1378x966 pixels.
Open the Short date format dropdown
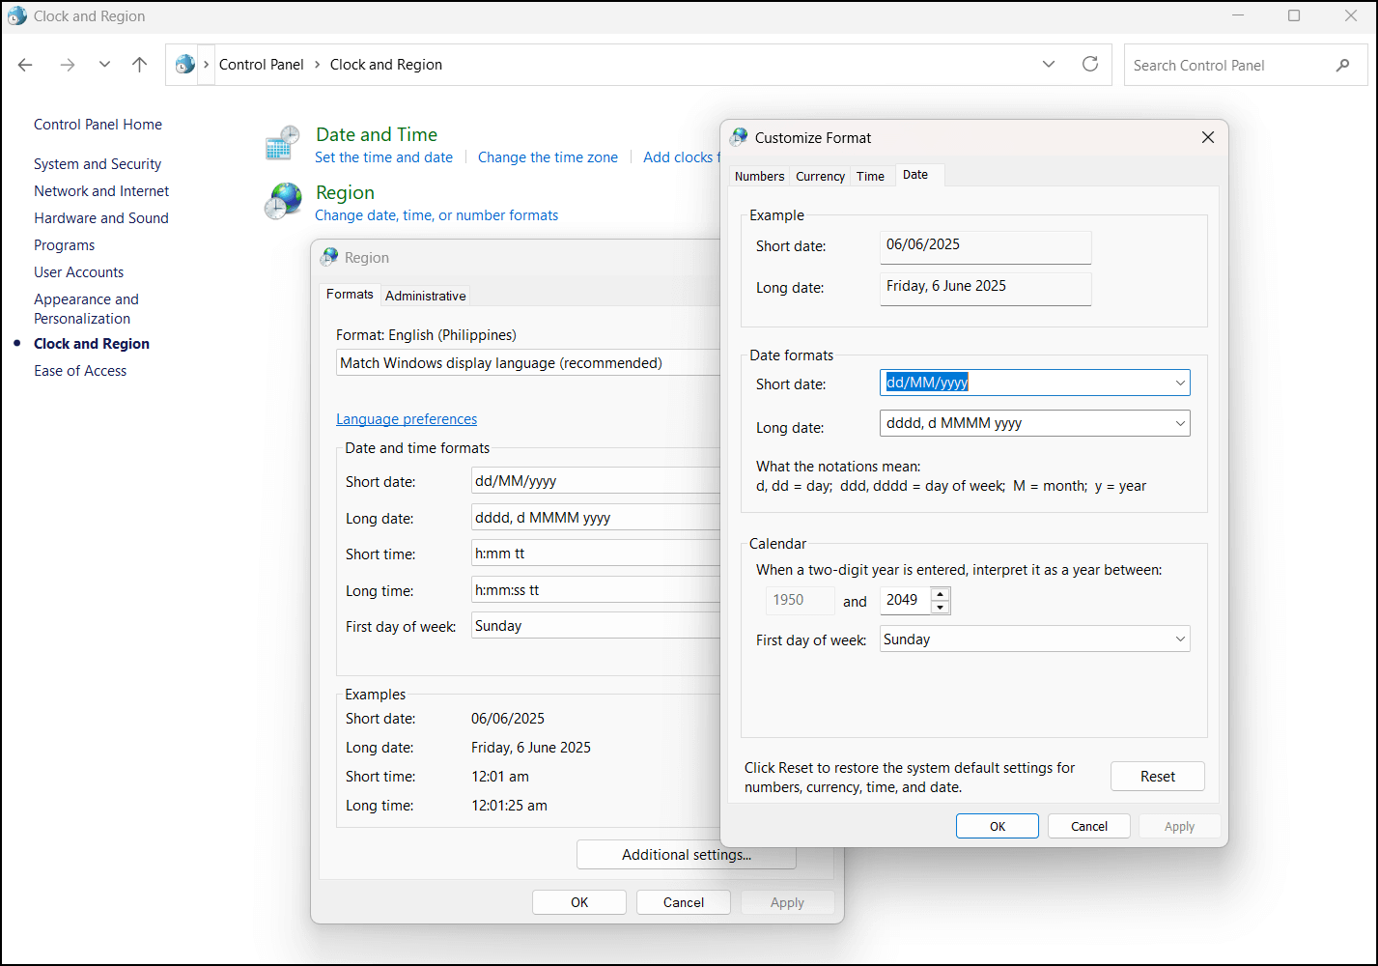[x=1180, y=383]
